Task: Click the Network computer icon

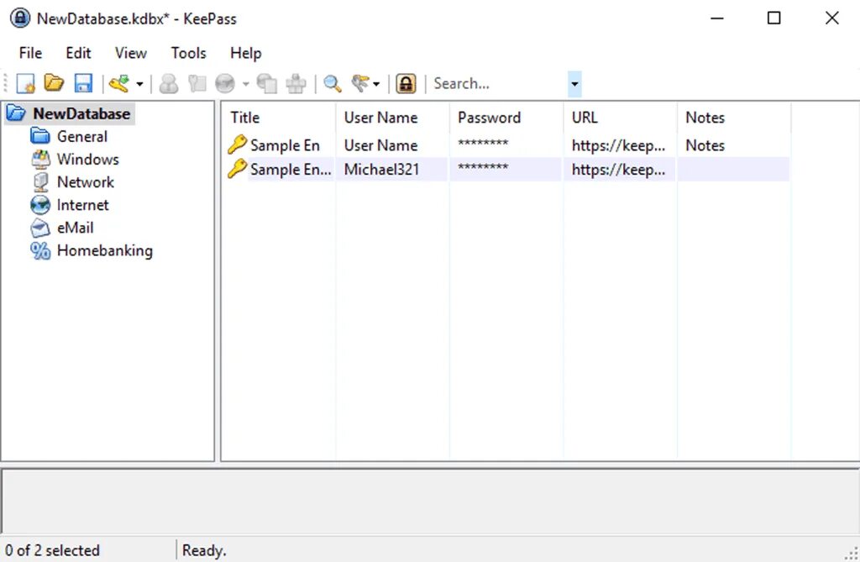Action: coord(40,181)
